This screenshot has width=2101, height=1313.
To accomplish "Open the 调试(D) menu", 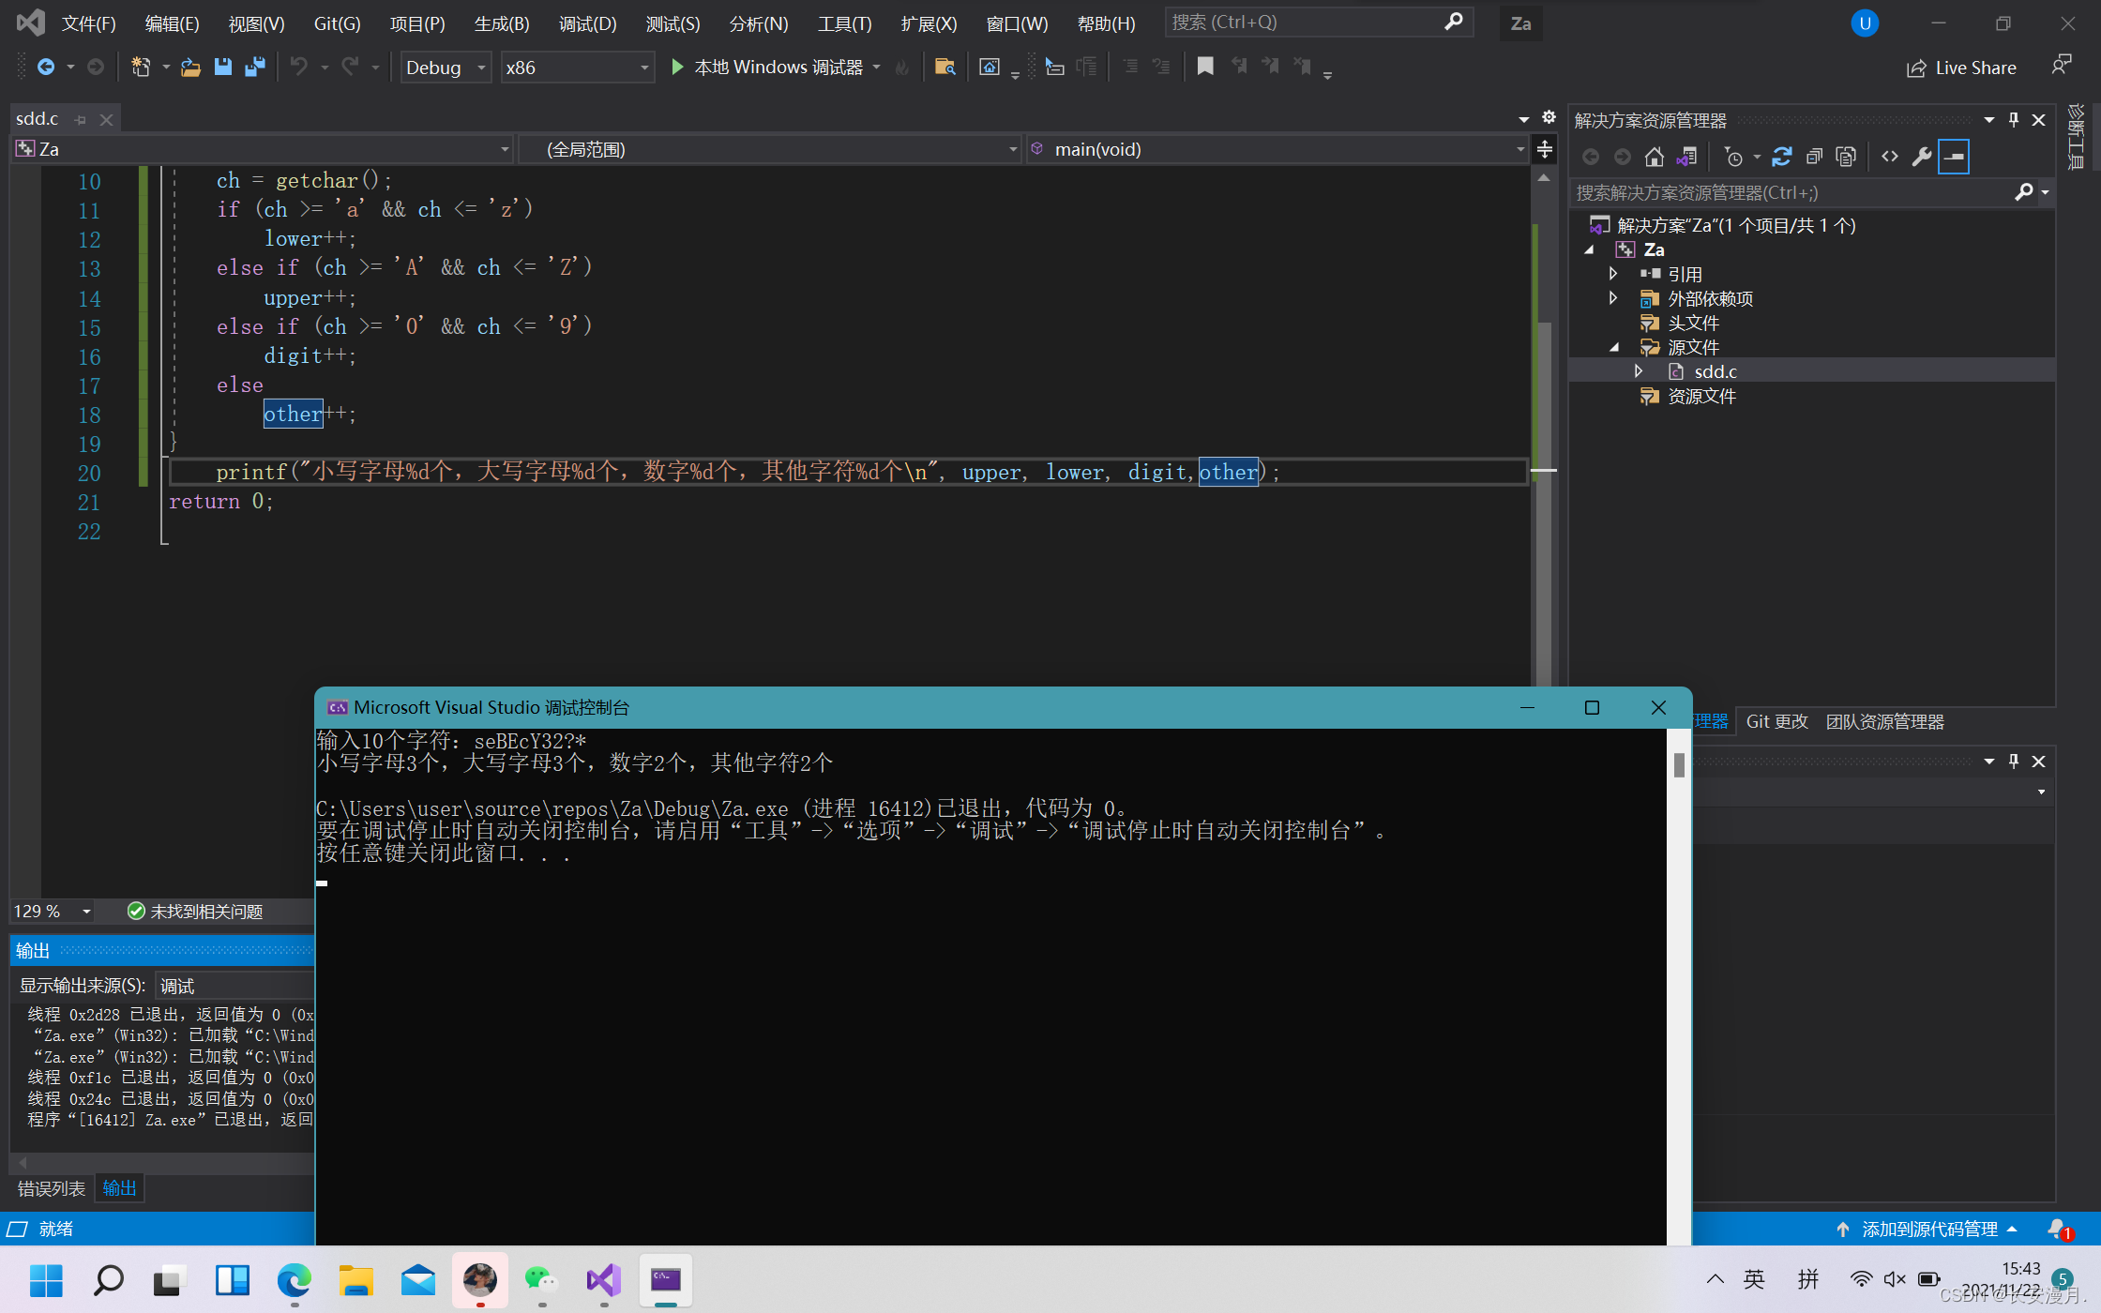I will [x=587, y=23].
